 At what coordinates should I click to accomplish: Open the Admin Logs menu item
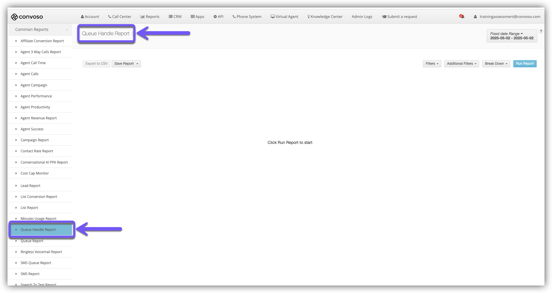coord(362,16)
